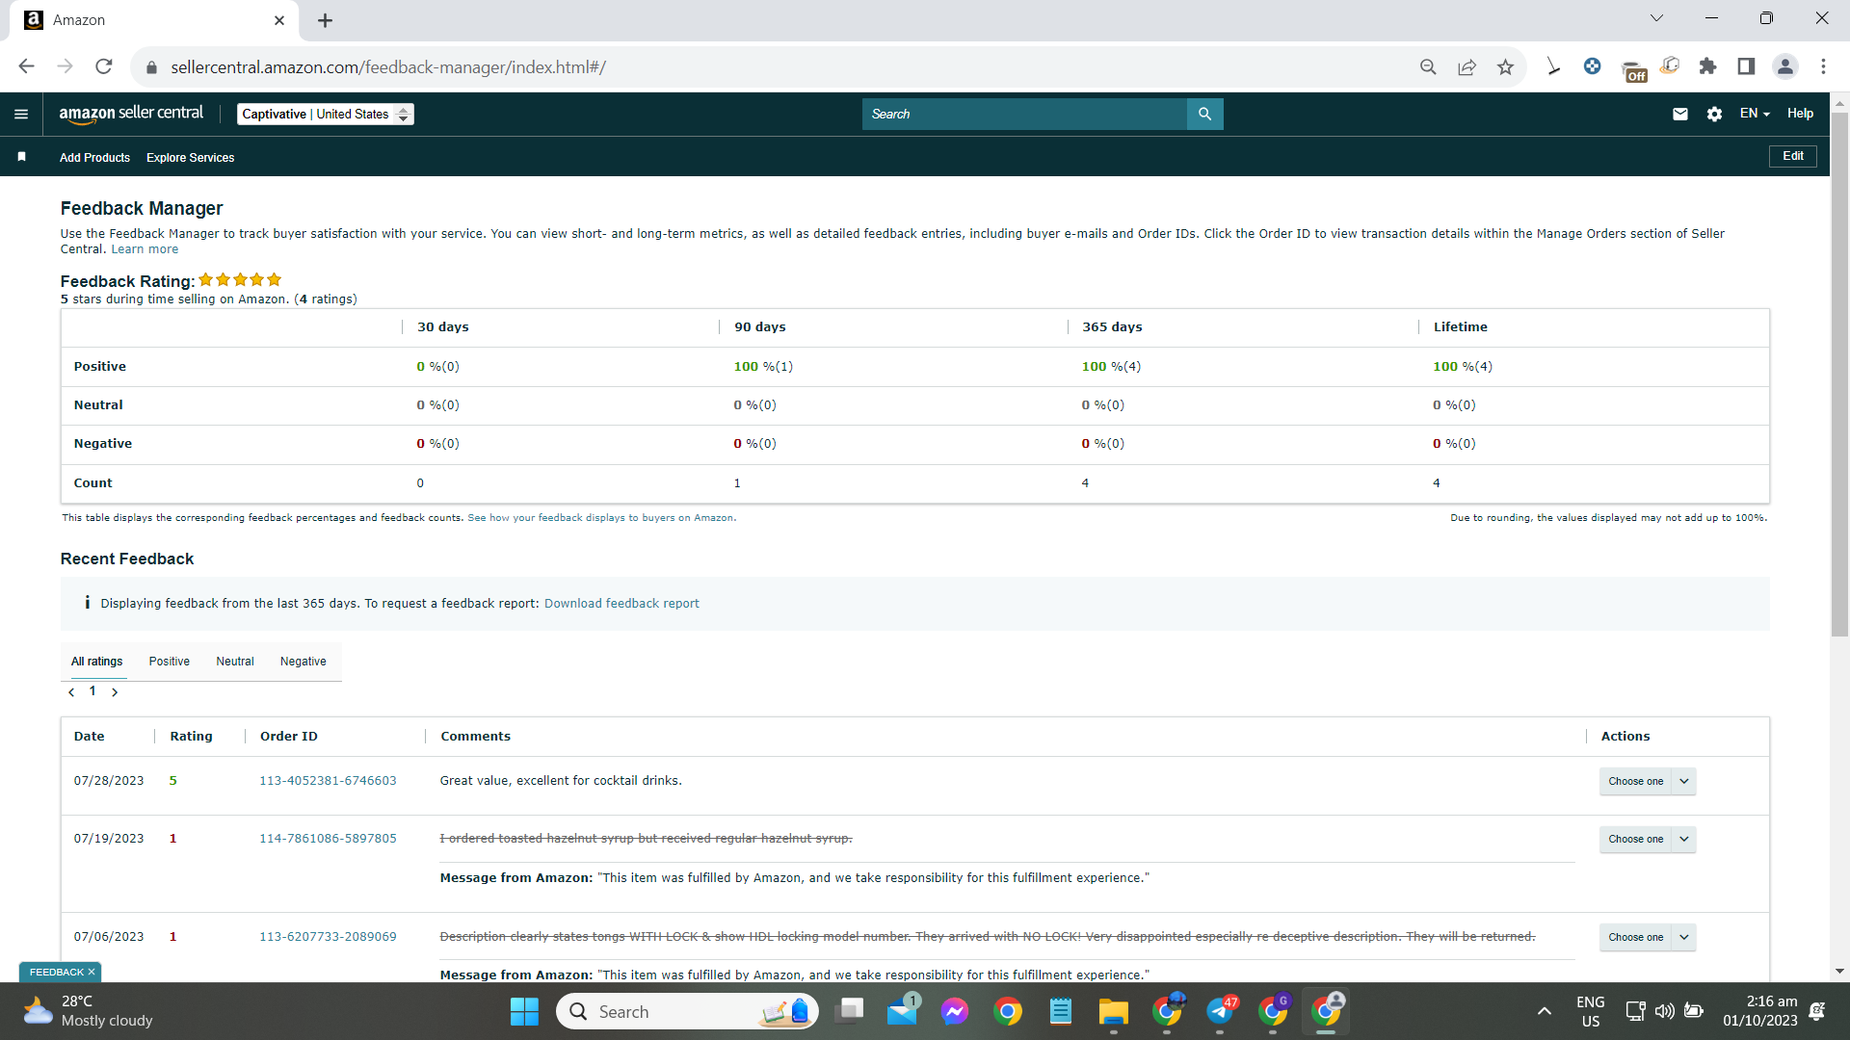Switch to the Neutral tab
Image resolution: width=1850 pixels, height=1040 pixels.
235,662
